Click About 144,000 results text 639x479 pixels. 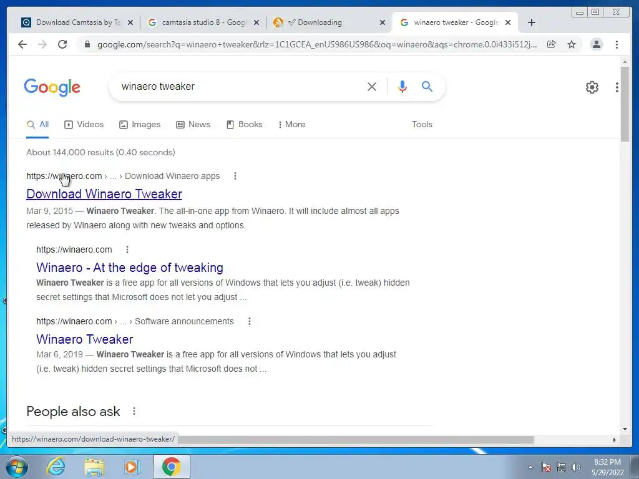click(100, 152)
